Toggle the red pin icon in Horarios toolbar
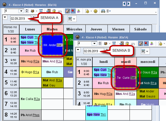166x121 pixels. click(73, 11)
